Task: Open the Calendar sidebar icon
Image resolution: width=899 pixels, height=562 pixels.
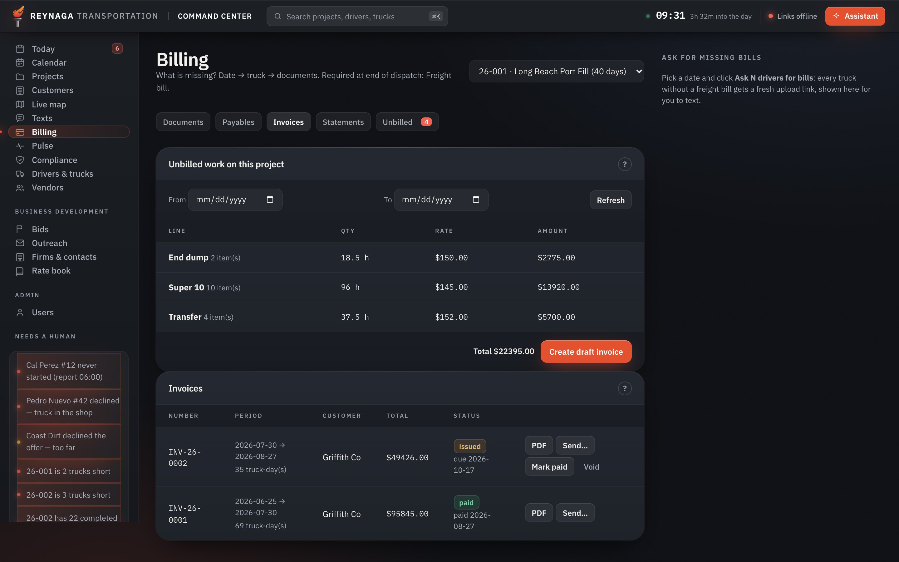Action: coord(20,62)
